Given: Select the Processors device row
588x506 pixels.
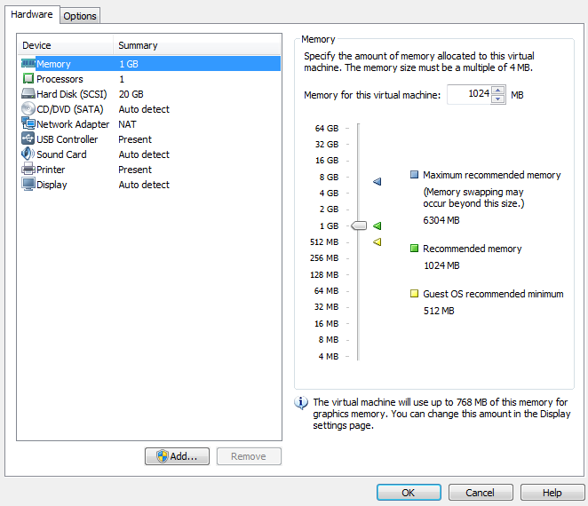Looking at the screenshot, I should point(149,79).
